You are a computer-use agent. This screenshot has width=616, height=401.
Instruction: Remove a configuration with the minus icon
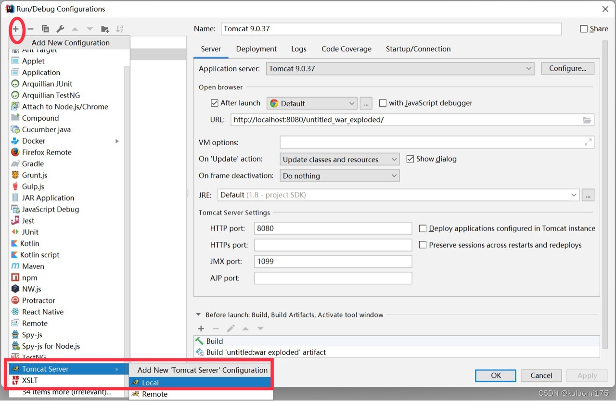pos(30,28)
